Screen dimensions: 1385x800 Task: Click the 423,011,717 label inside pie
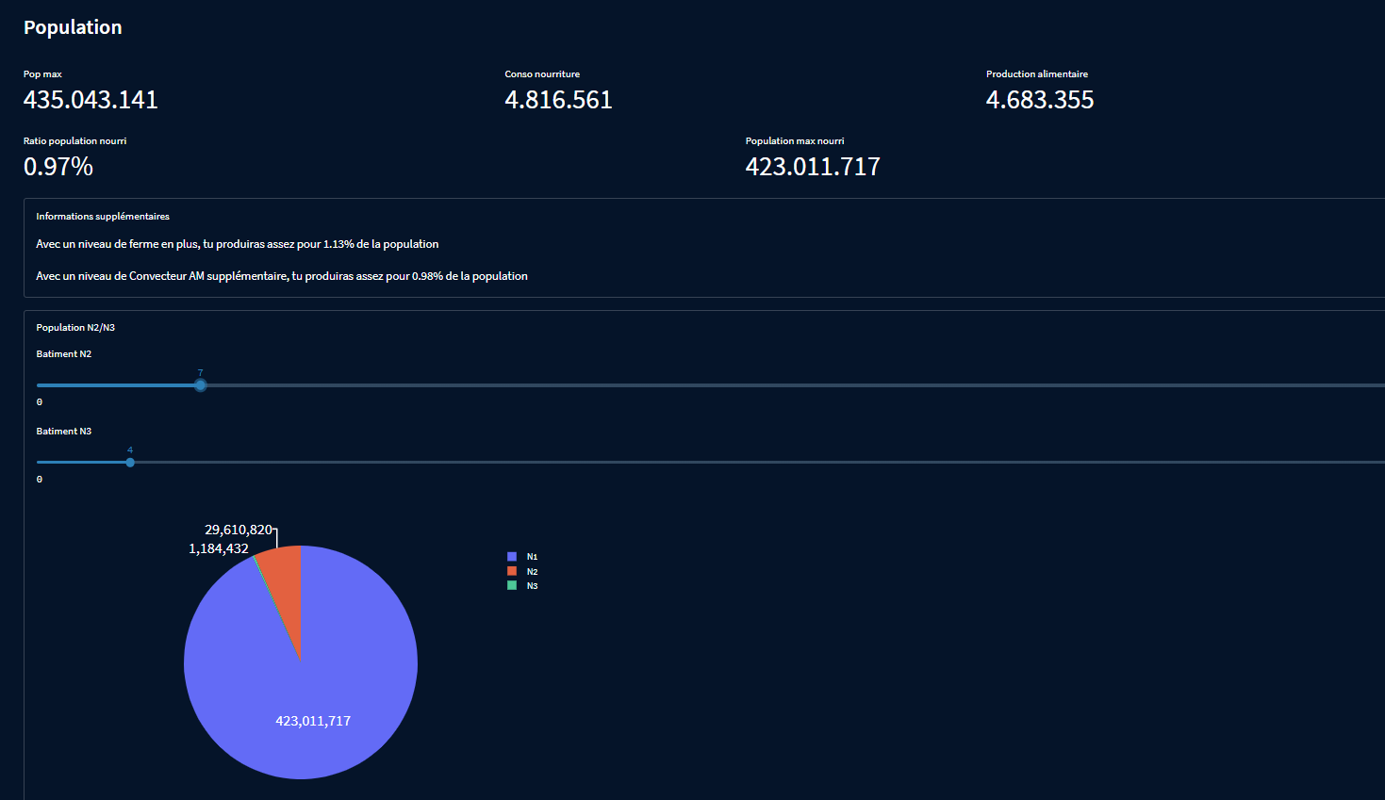(x=313, y=721)
